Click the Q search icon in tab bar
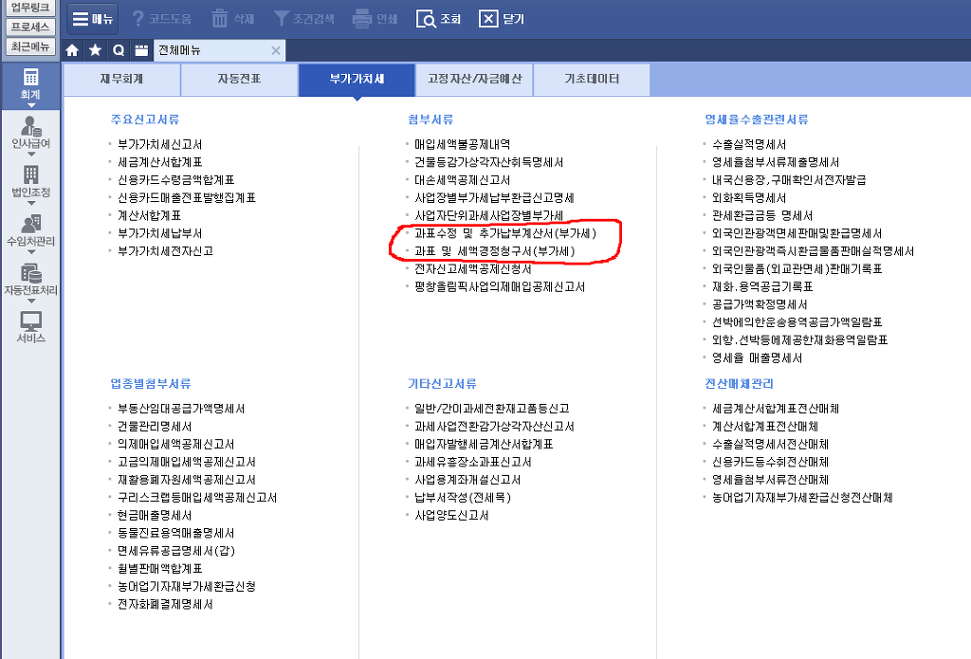Viewport: 971px width, 659px height. click(x=119, y=50)
